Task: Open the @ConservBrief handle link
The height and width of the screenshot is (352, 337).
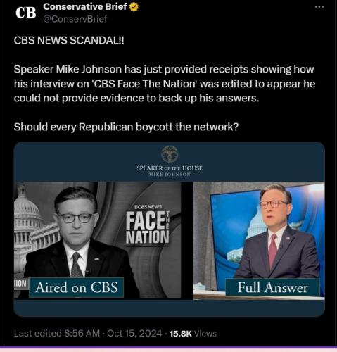Action: (75, 19)
